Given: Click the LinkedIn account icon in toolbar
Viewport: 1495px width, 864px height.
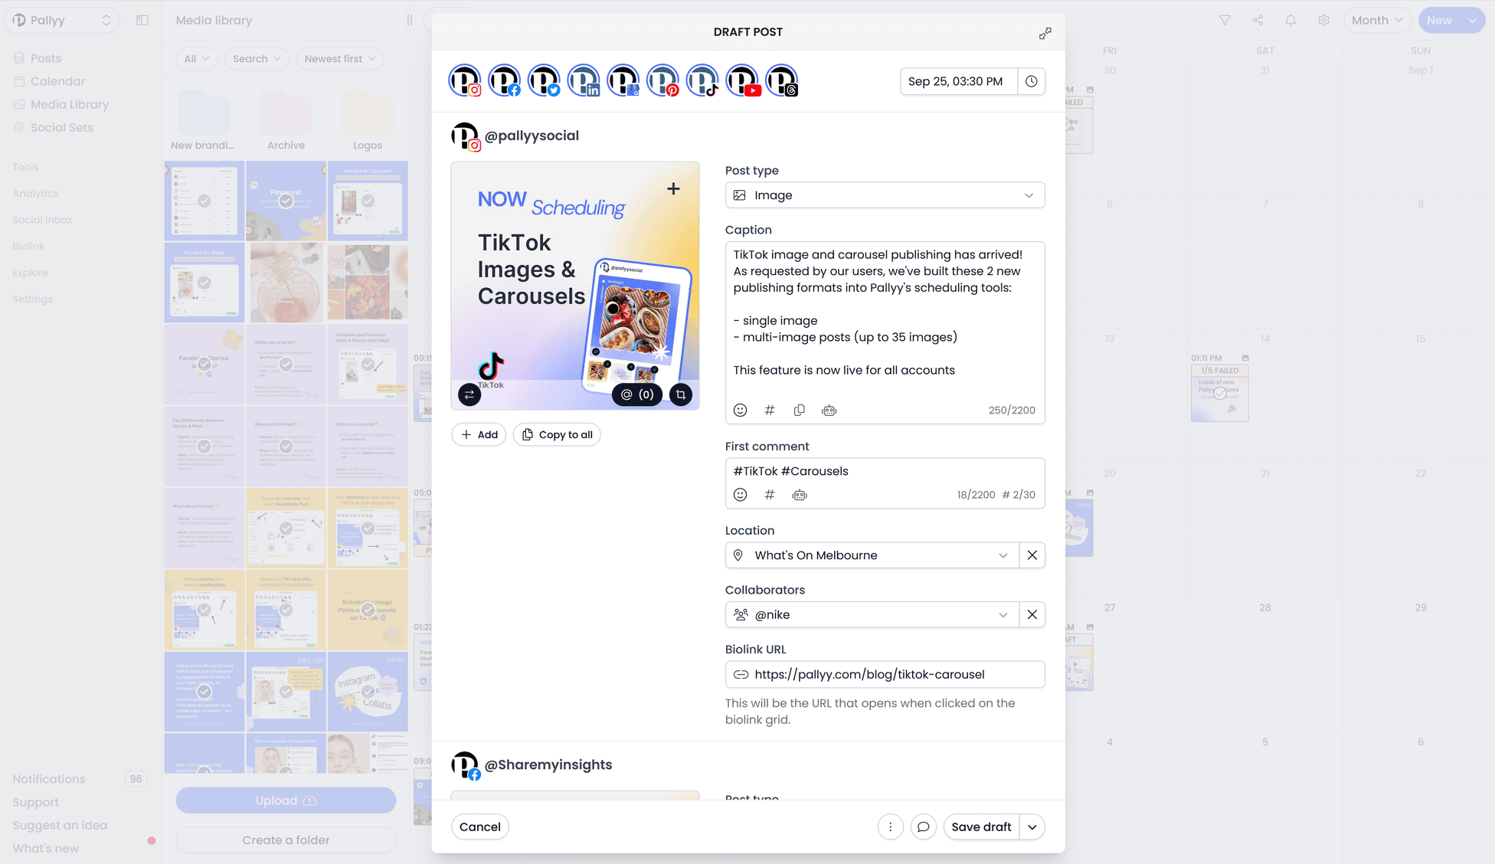Looking at the screenshot, I should pos(584,81).
